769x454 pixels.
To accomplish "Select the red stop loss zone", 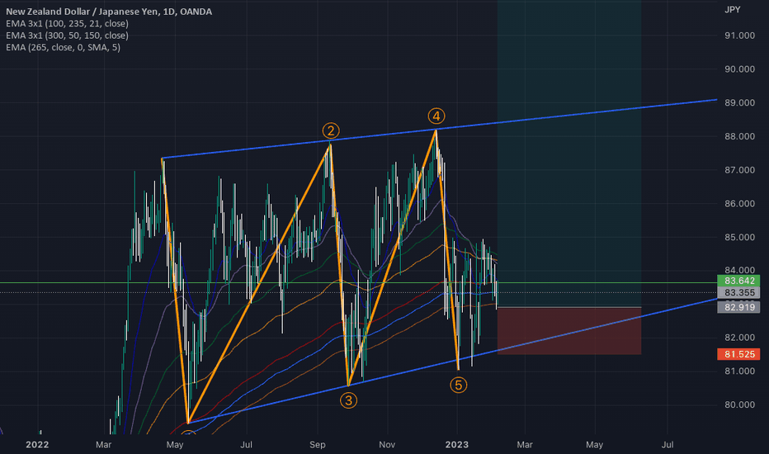I will (x=568, y=331).
